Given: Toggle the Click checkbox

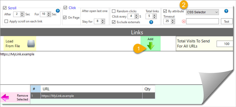Looking at the screenshot, I should point(65,8).
